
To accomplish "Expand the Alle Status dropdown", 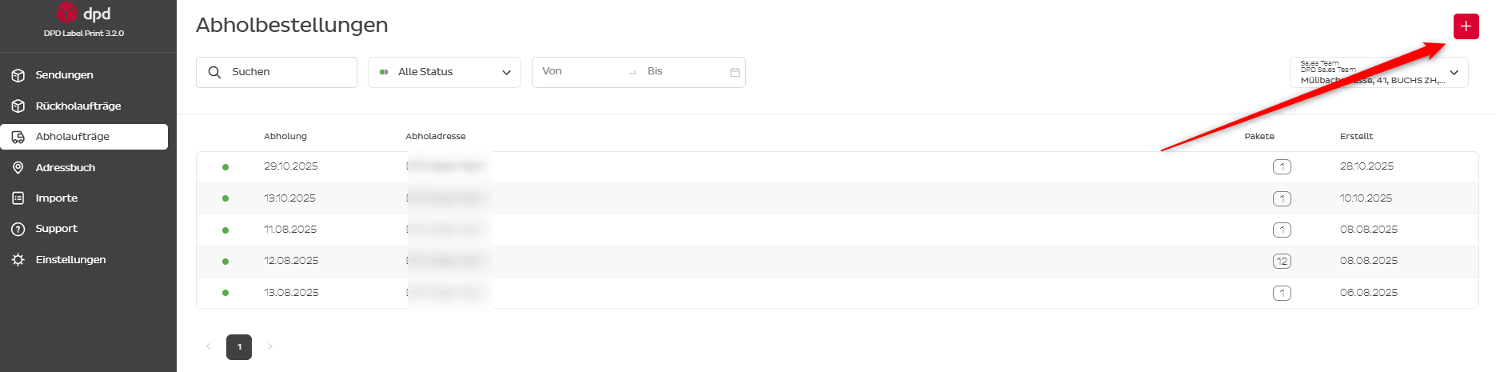I will [445, 72].
